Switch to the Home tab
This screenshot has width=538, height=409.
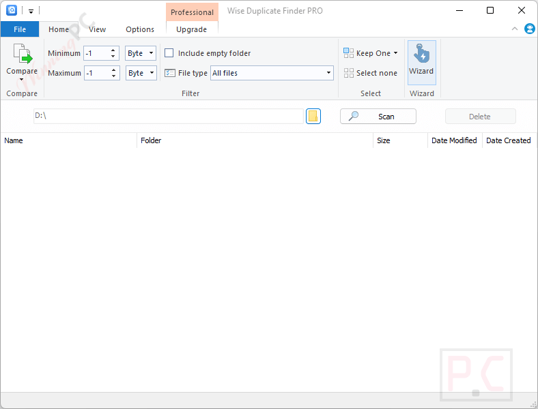59,29
